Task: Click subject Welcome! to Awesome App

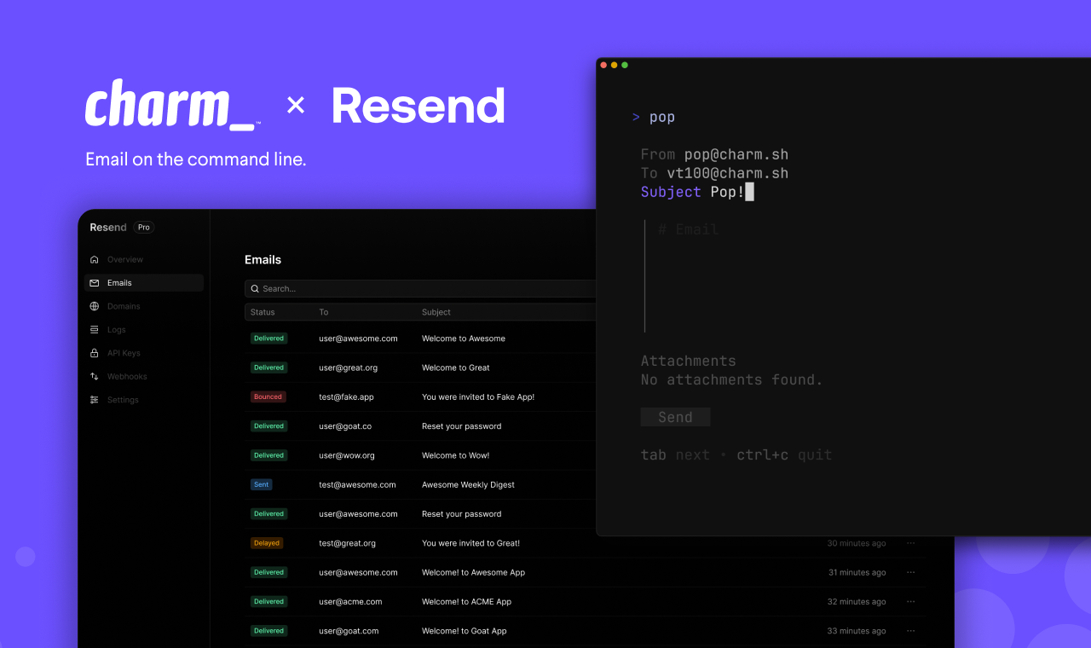Action: point(473,573)
